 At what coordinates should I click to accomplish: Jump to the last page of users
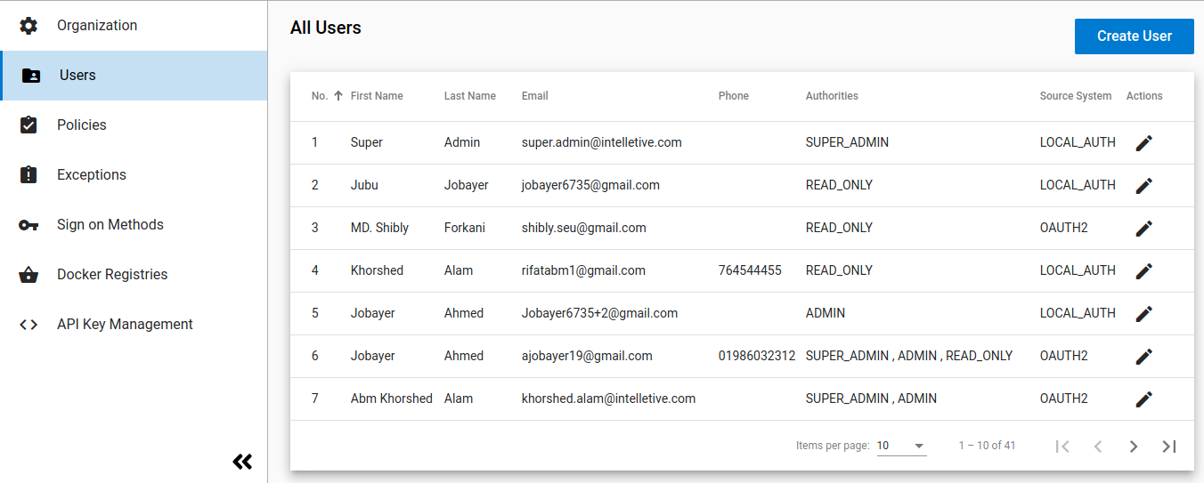click(x=1169, y=447)
